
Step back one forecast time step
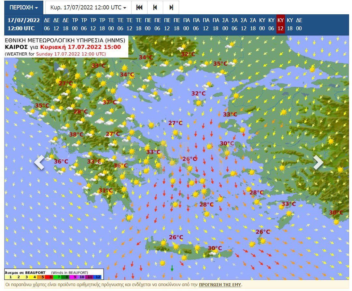click(155, 7)
